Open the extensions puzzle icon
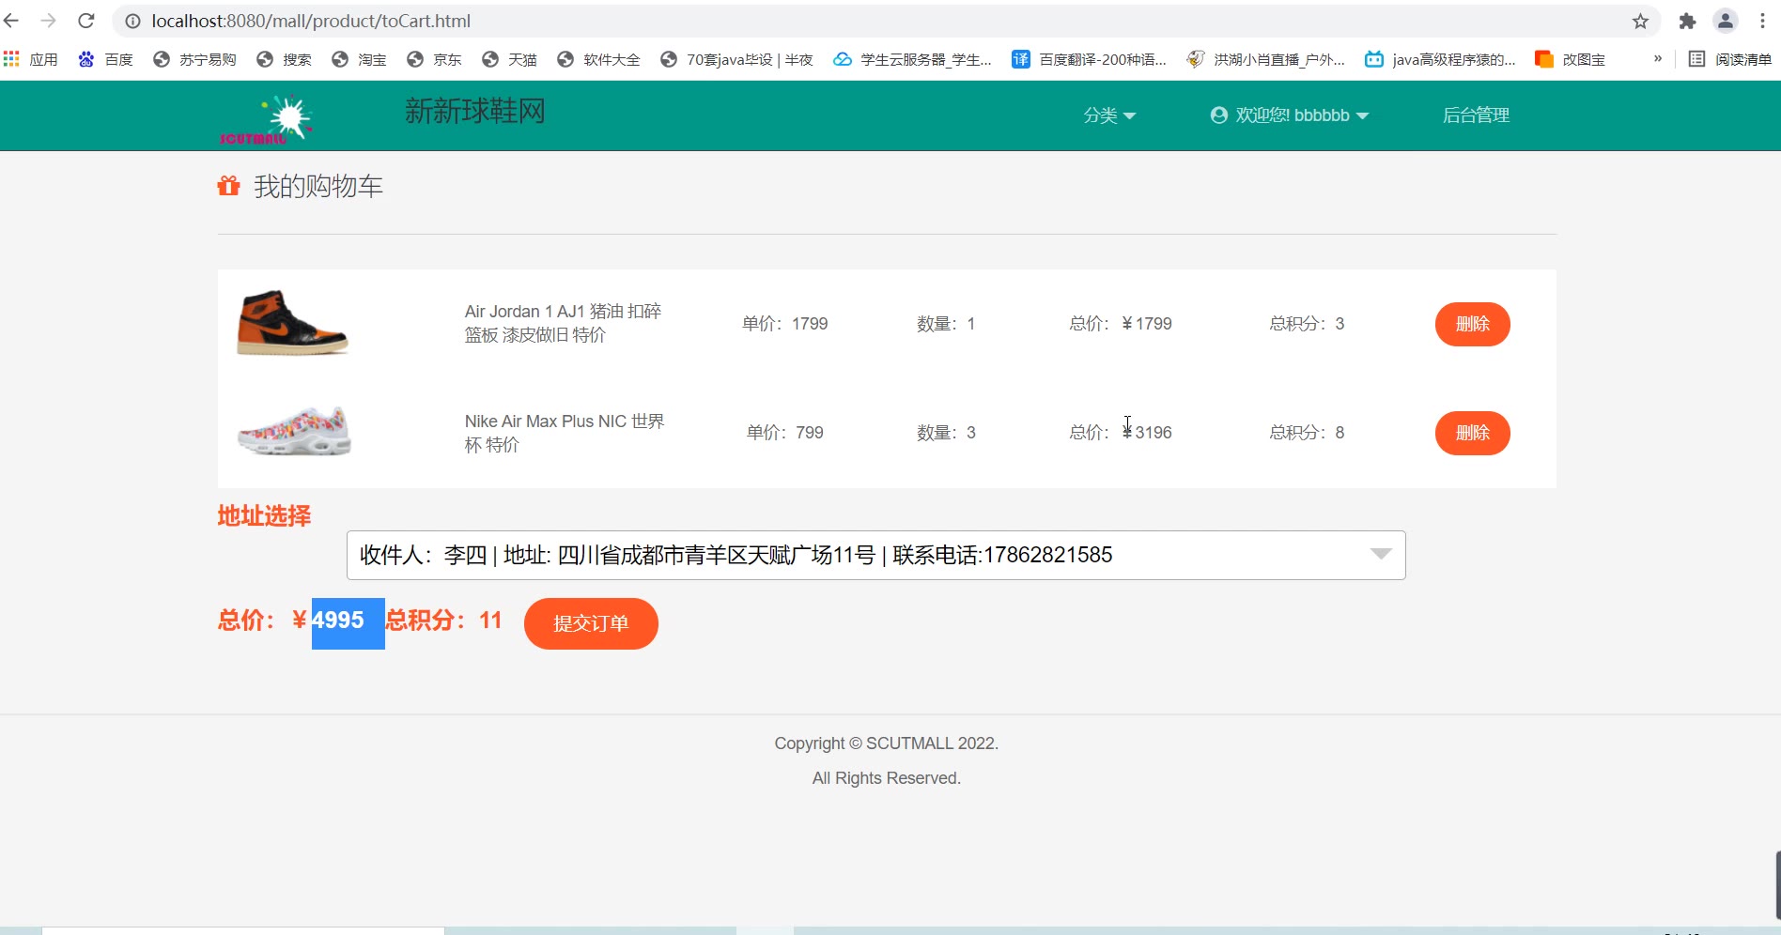Viewport: 1781px width, 935px height. tap(1687, 21)
